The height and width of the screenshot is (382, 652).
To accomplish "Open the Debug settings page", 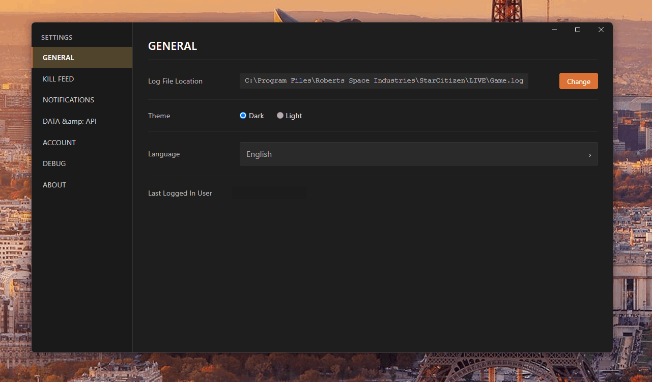I will (82, 163).
